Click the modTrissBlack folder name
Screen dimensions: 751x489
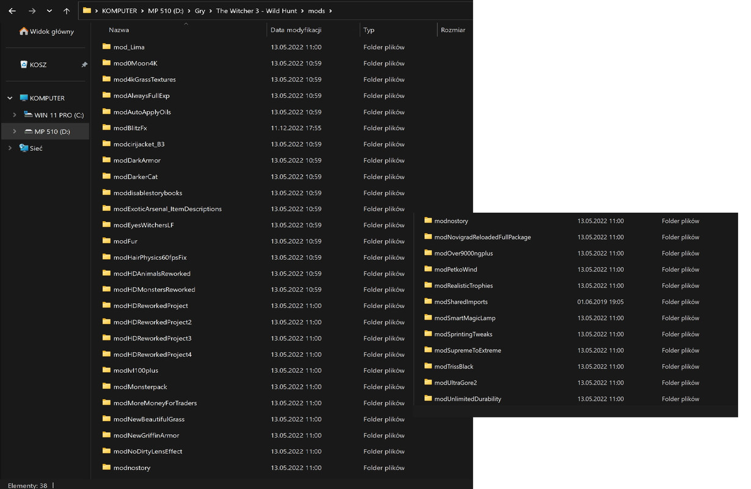(x=454, y=367)
